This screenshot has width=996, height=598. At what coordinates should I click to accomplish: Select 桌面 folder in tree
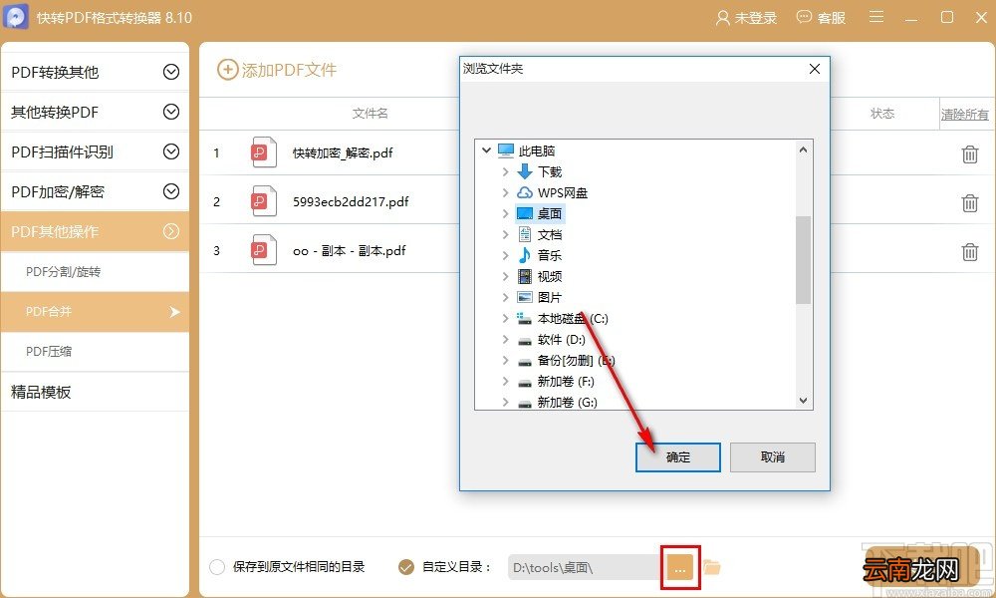click(x=550, y=213)
